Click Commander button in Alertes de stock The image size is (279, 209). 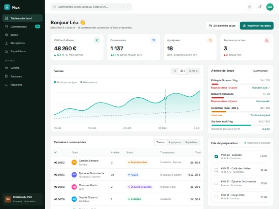261,71
